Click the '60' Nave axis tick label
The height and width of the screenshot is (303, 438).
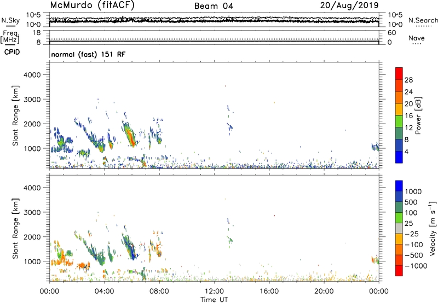click(x=391, y=33)
